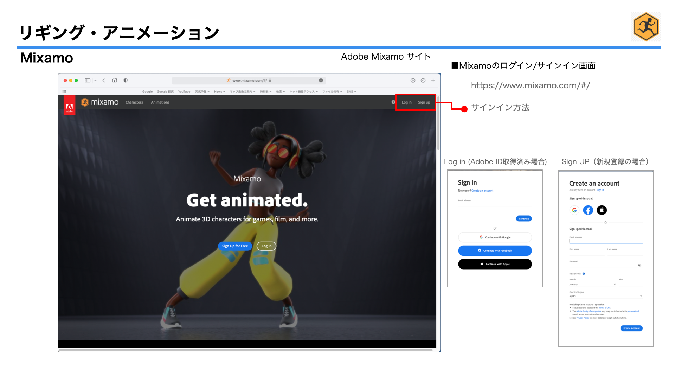Open the Animations tab in Mixamo
This screenshot has height=379, width=675.
tap(160, 102)
